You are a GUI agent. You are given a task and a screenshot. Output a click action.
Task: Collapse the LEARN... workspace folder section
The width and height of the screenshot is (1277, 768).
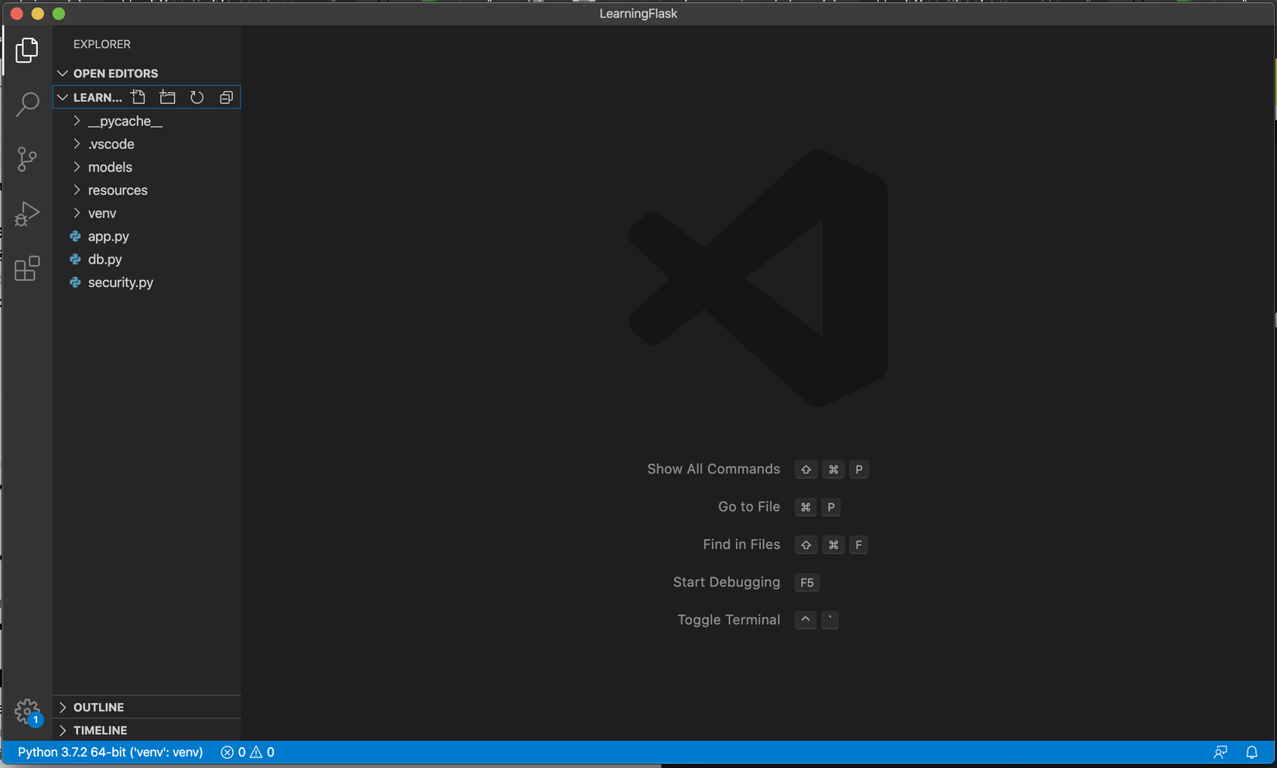pyautogui.click(x=63, y=97)
